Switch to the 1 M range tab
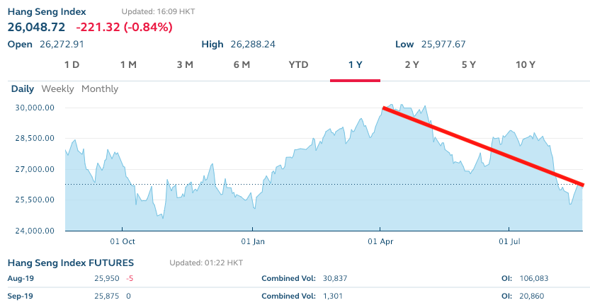This screenshot has width=590, height=305. tap(128, 65)
